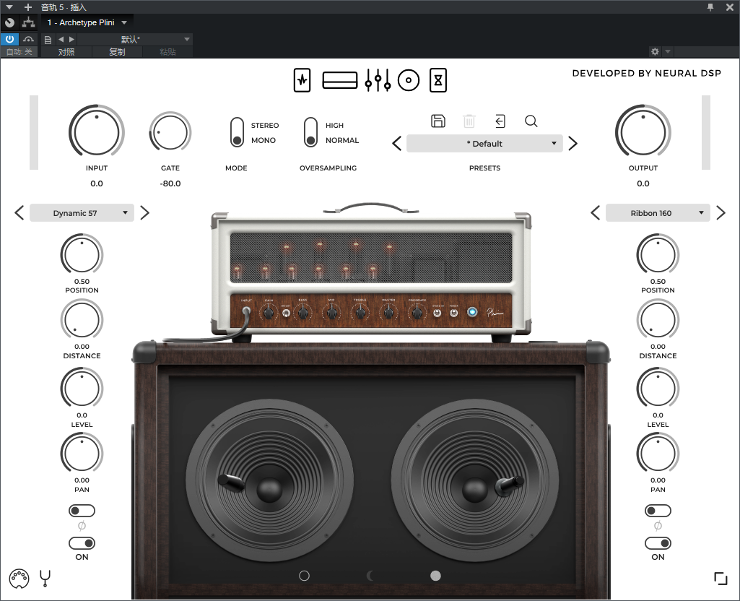
Task: Open the Default presets dropdown
Action: [484, 144]
